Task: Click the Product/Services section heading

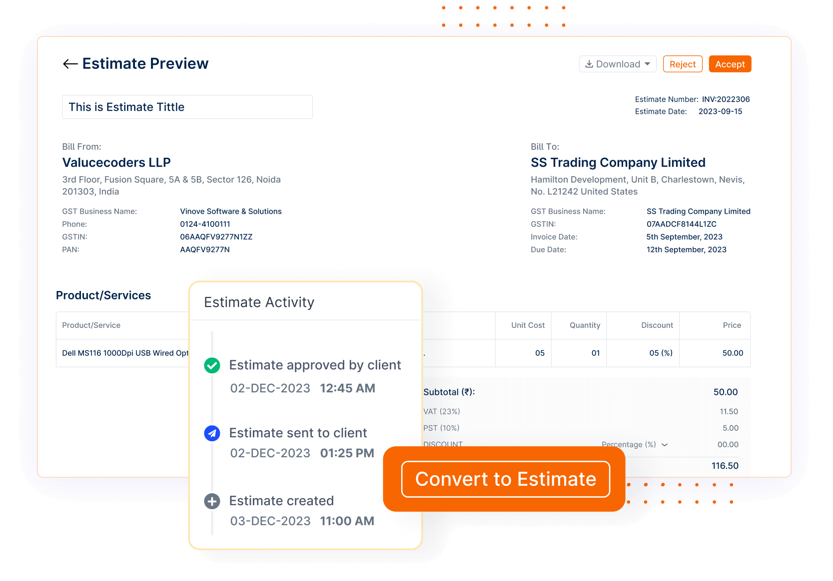Action: tap(103, 295)
